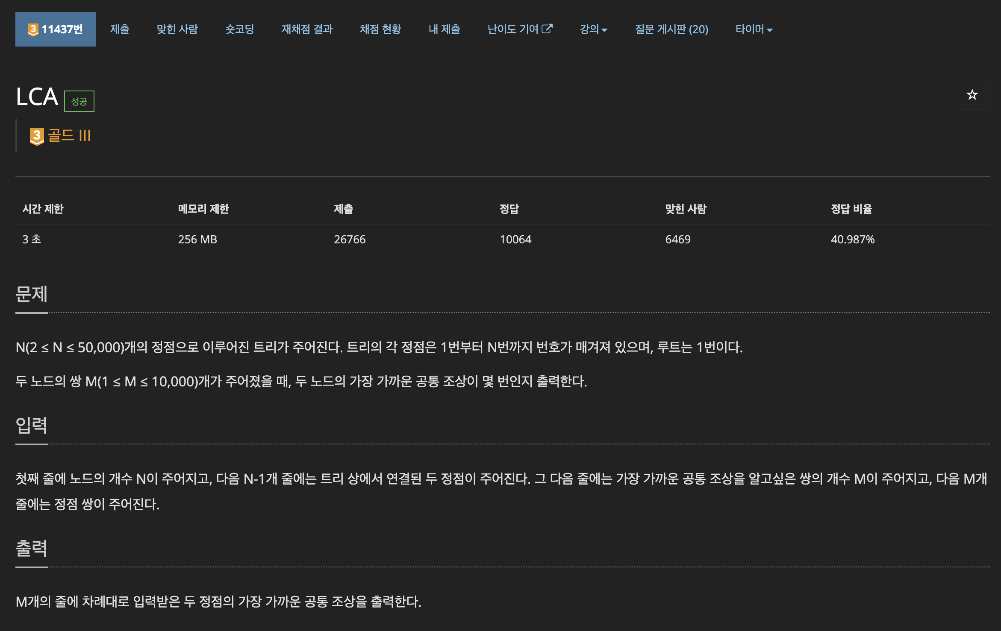Open 채점 현황 status page
1001x631 pixels.
click(x=380, y=29)
